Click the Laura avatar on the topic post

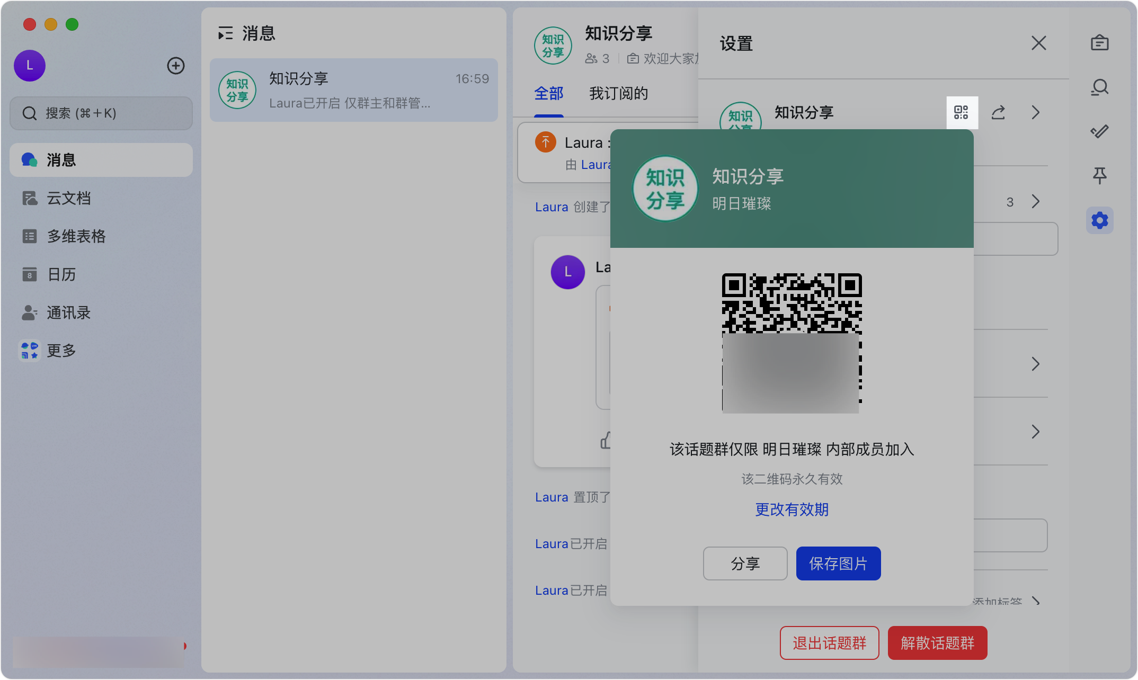tap(568, 272)
